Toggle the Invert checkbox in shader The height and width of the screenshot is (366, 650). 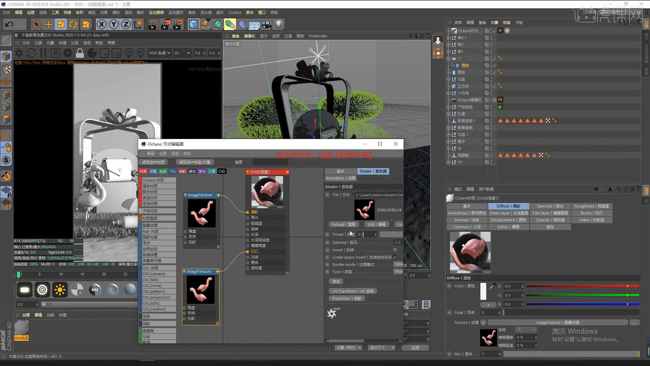(395, 250)
